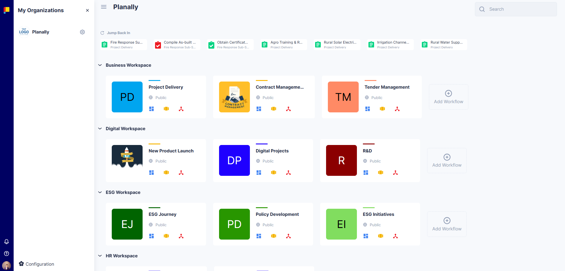Click the user avatar at the bottom left
This screenshot has width=565, height=271.
[7, 265]
